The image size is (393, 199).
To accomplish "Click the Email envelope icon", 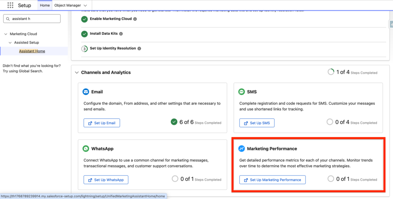I will [x=86, y=92].
